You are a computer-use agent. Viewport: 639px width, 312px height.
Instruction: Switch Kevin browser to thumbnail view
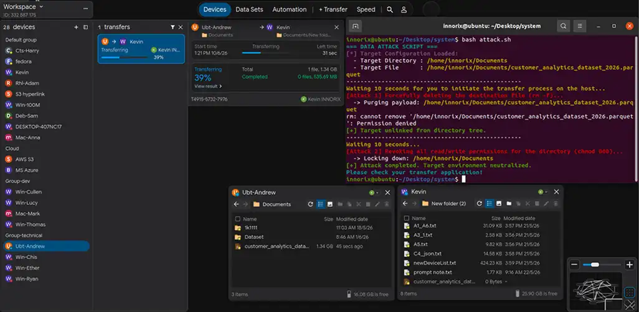(499, 203)
